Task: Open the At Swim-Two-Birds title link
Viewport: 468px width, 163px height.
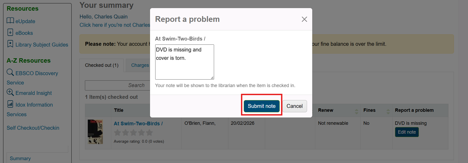Action: tap(138, 124)
